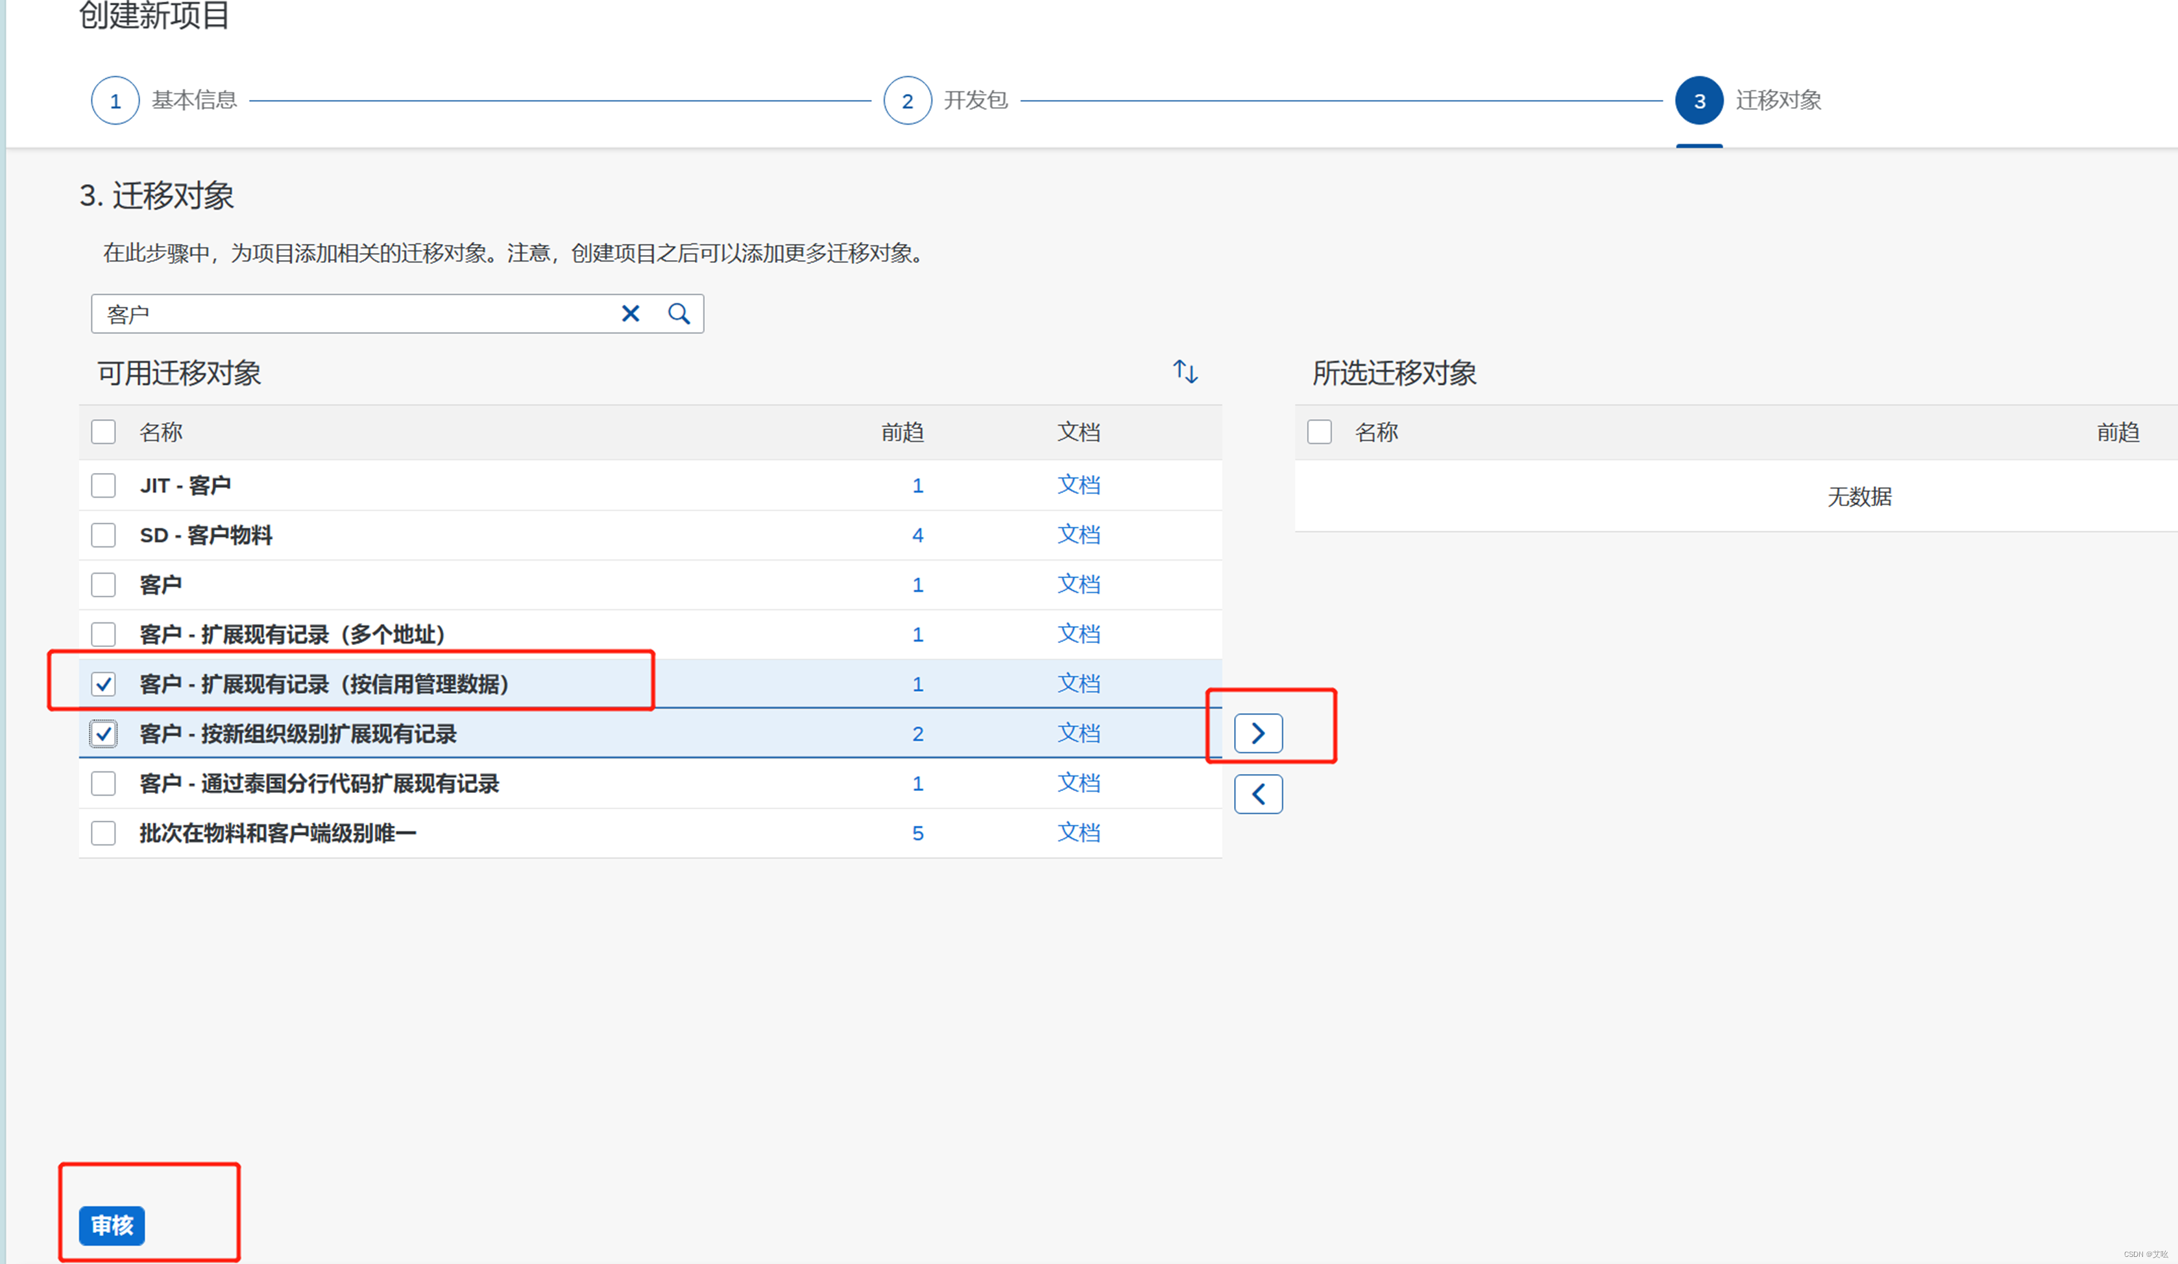2178x1264 pixels.
Task: Check 客户 - 通过泰国分行代码扩展现有记录 checkbox
Action: click(x=104, y=783)
